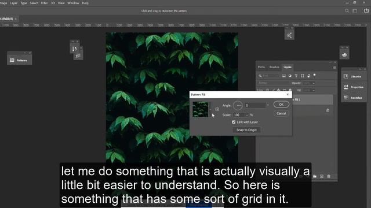This screenshot has height=208, width=371.
Task: Filter layers by pixel layers icon
Action: [283, 76]
